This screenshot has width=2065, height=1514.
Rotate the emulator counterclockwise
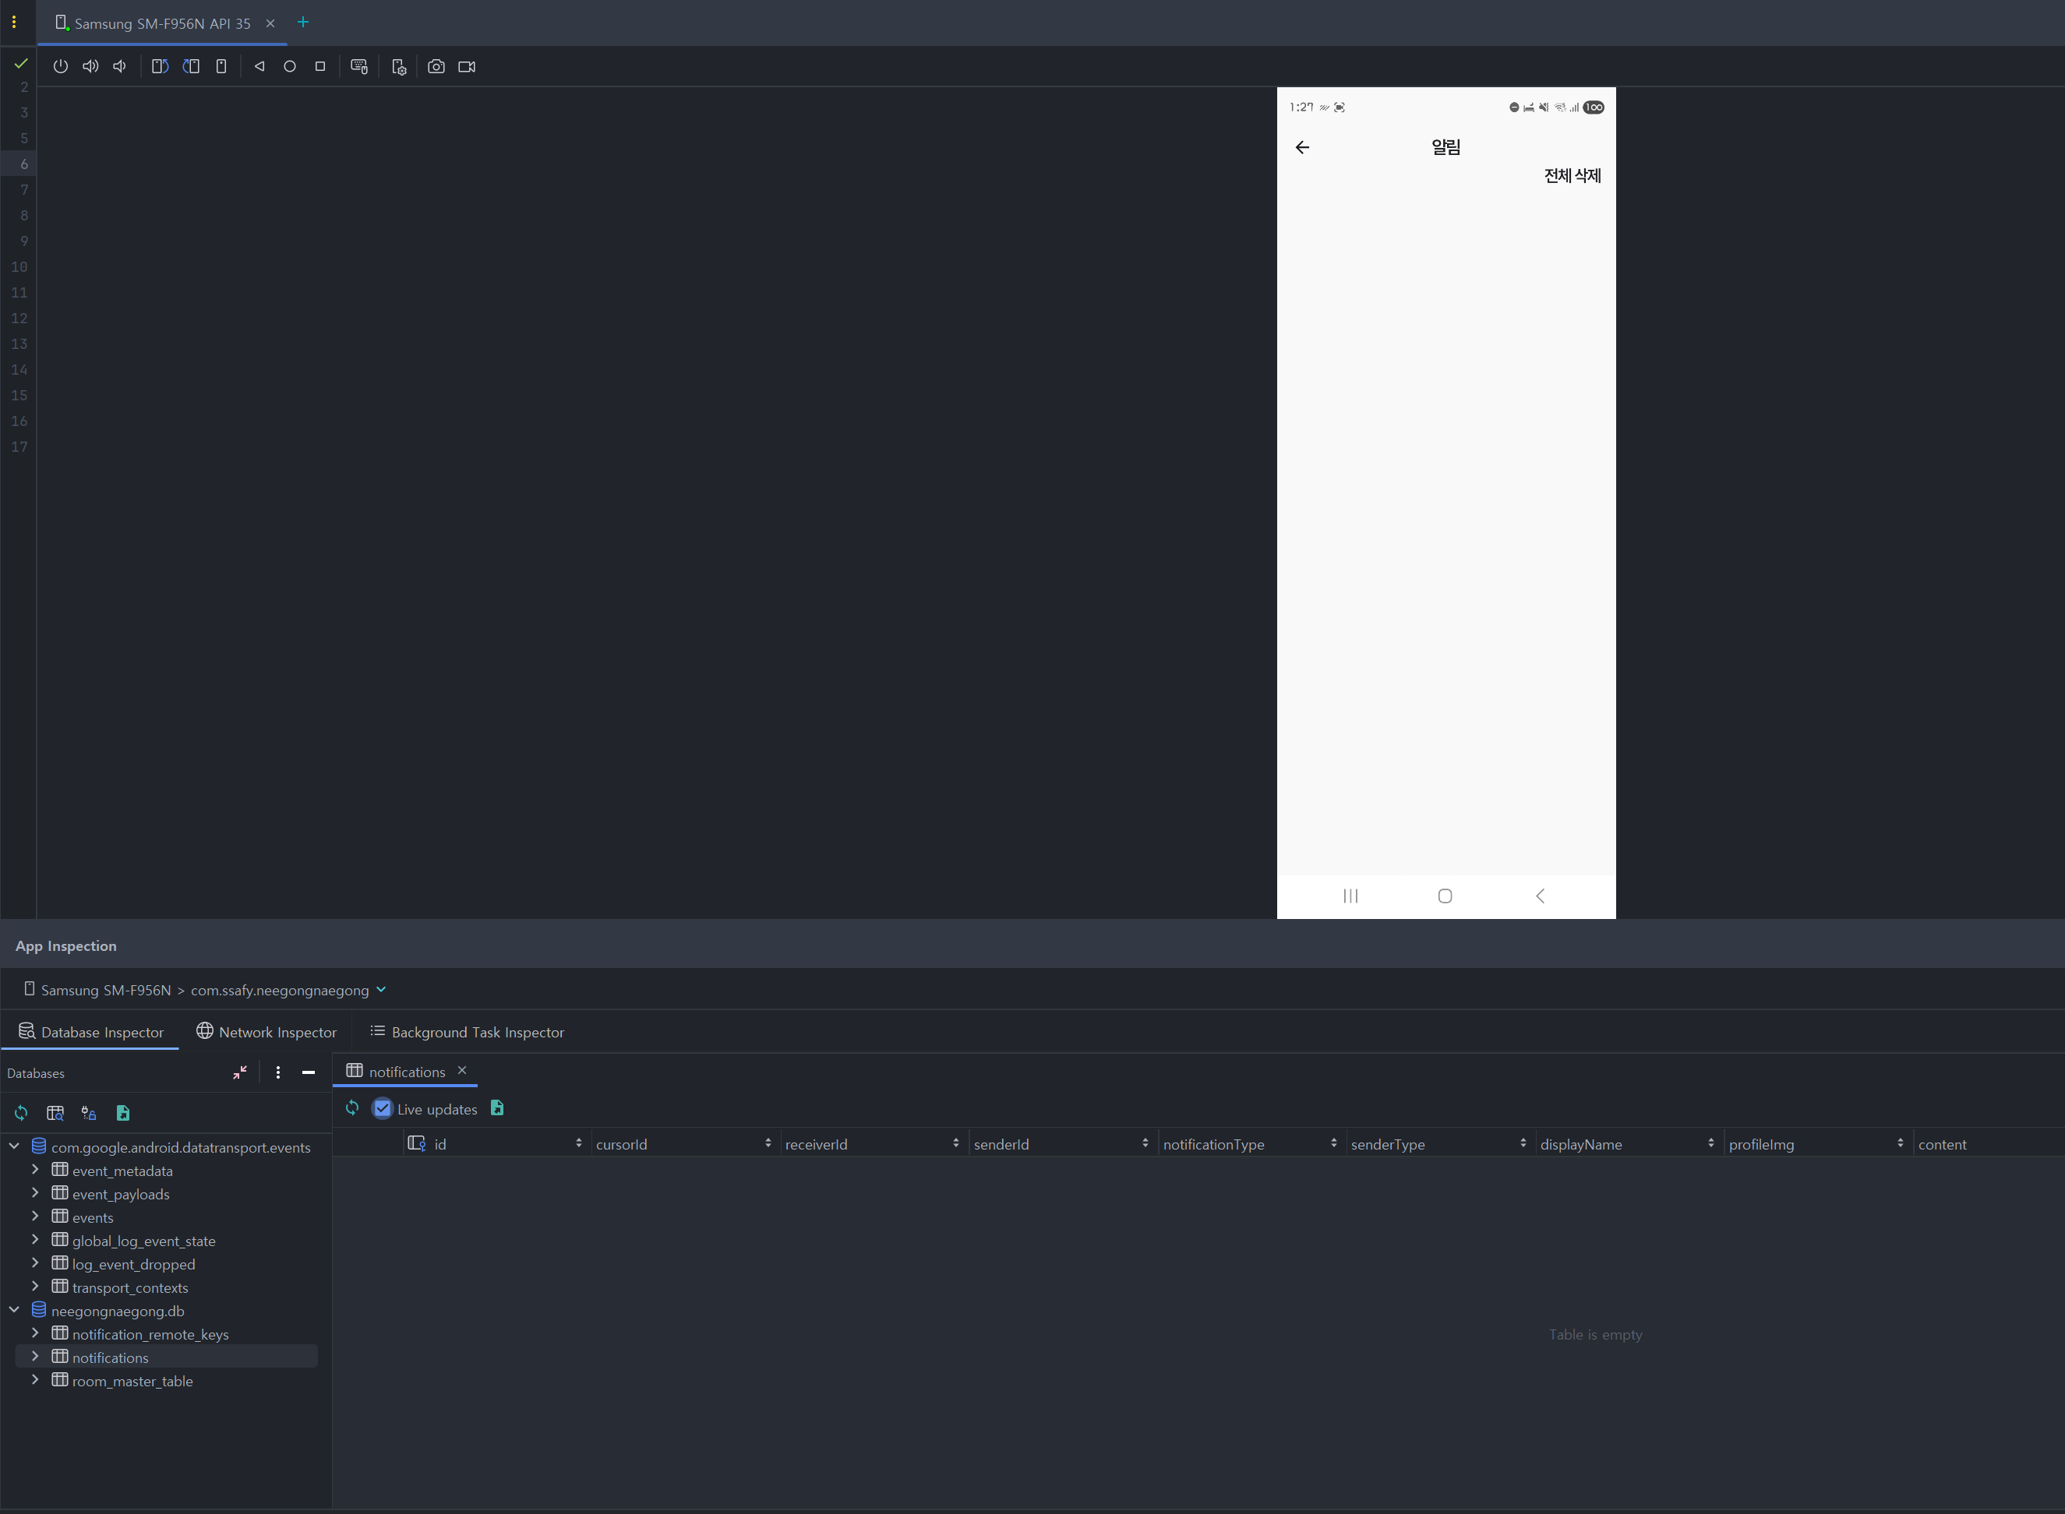160,66
